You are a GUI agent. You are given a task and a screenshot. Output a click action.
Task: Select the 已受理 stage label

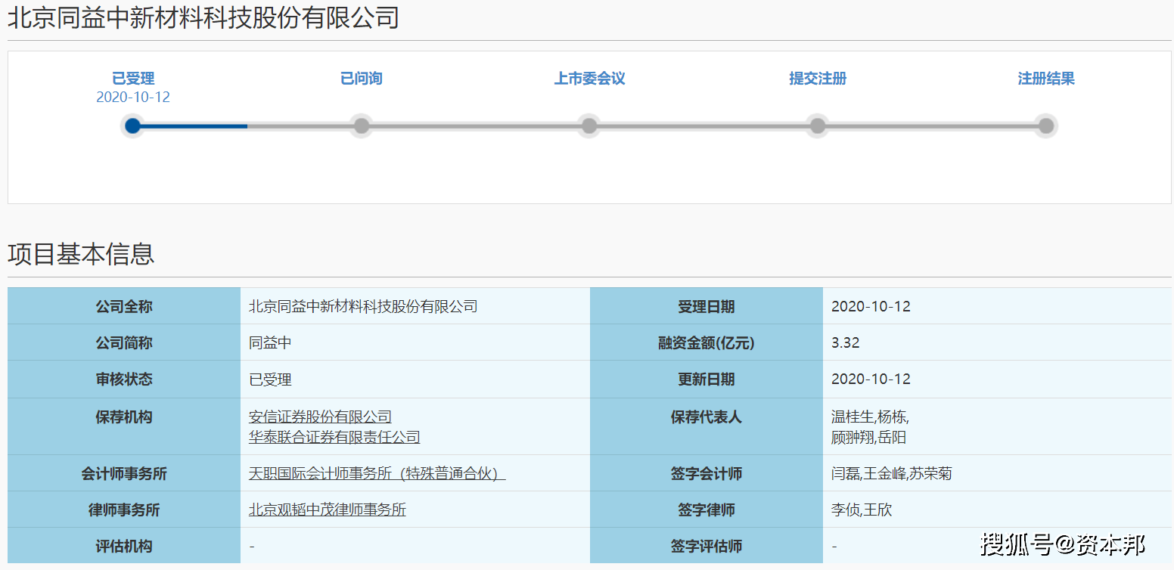tap(133, 79)
